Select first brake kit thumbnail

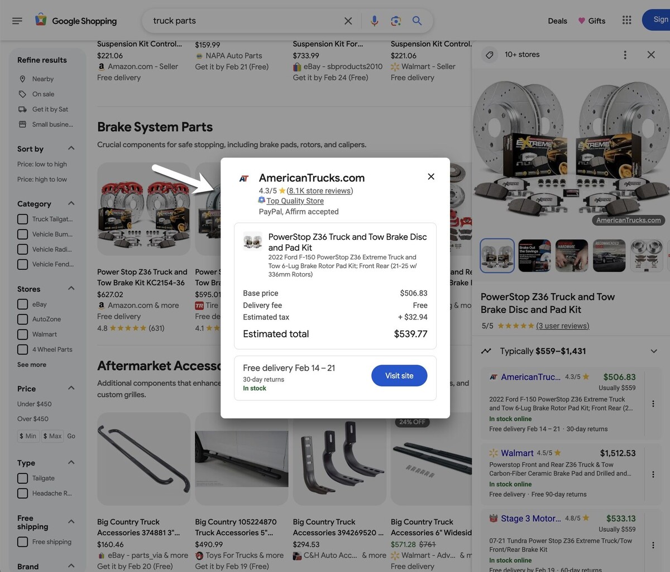497,255
